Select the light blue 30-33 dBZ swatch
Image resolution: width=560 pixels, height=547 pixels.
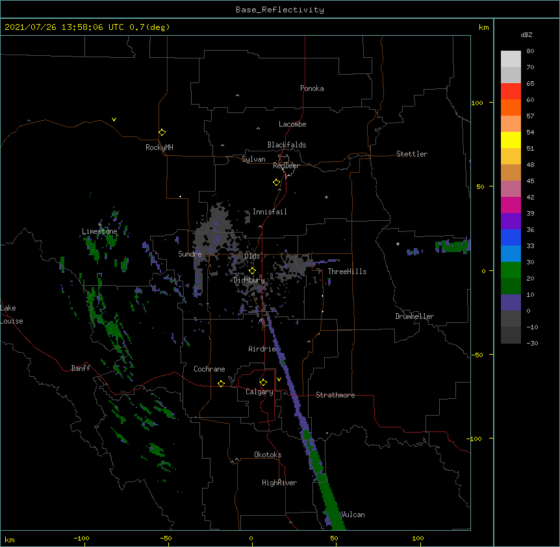[511, 254]
